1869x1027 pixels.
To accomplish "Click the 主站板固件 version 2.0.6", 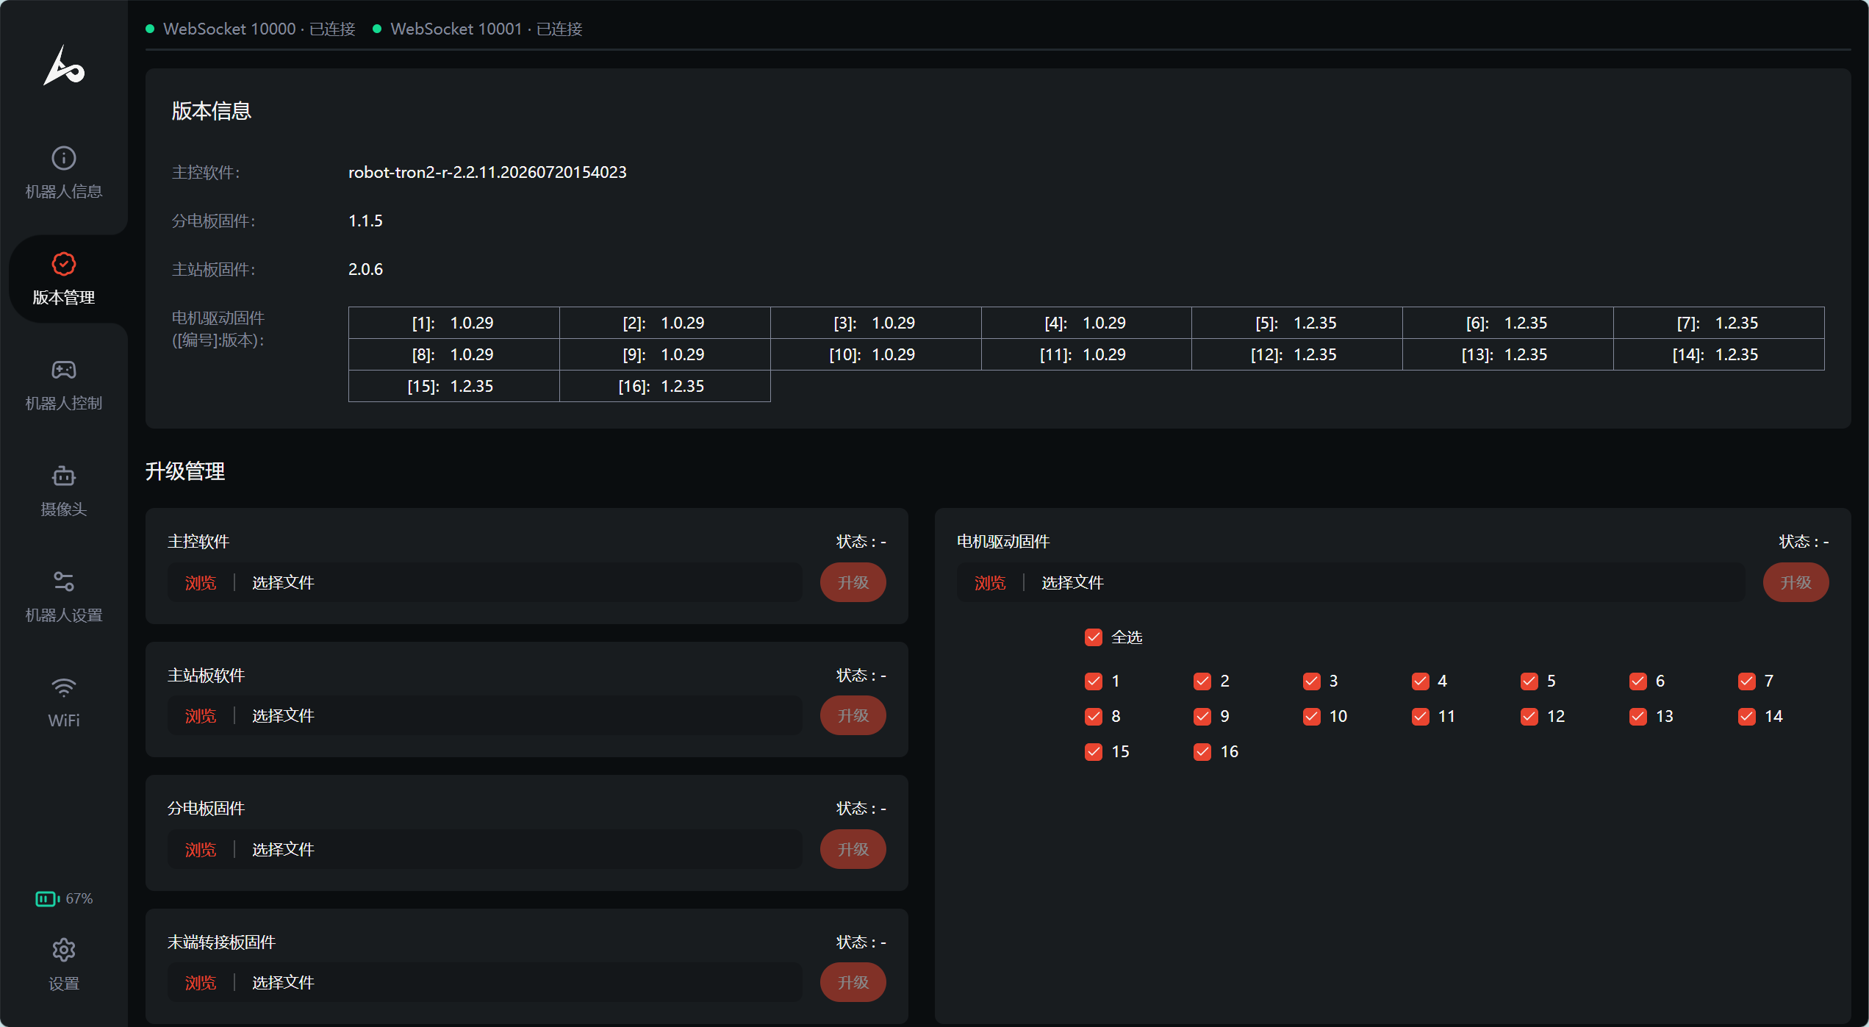I will [x=365, y=269].
